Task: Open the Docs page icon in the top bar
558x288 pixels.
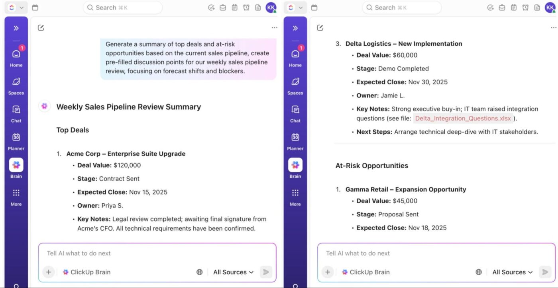Action: (258, 7)
